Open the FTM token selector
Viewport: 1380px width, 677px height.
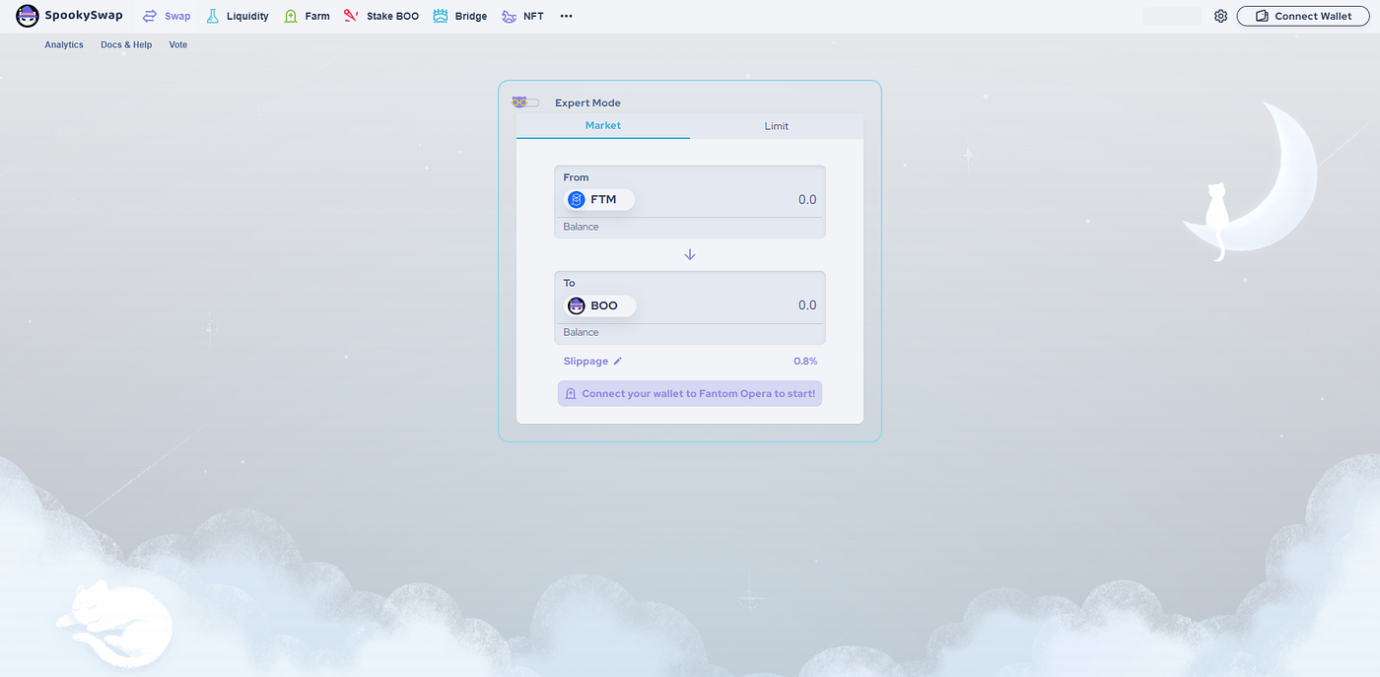point(599,200)
